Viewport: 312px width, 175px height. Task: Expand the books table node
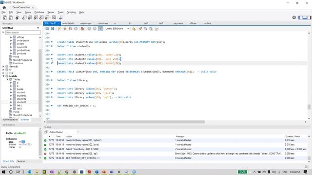pos(11,89)
